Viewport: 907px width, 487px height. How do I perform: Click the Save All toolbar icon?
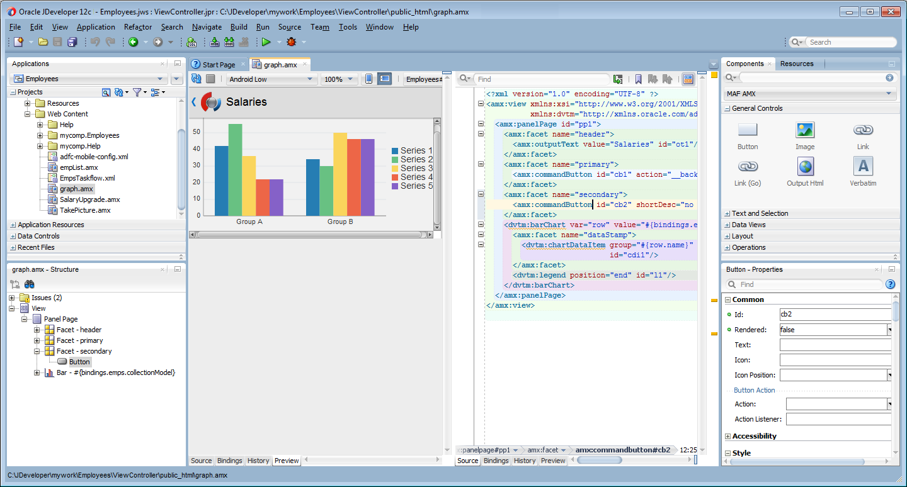pyautogui.click(x=72, y=42)
